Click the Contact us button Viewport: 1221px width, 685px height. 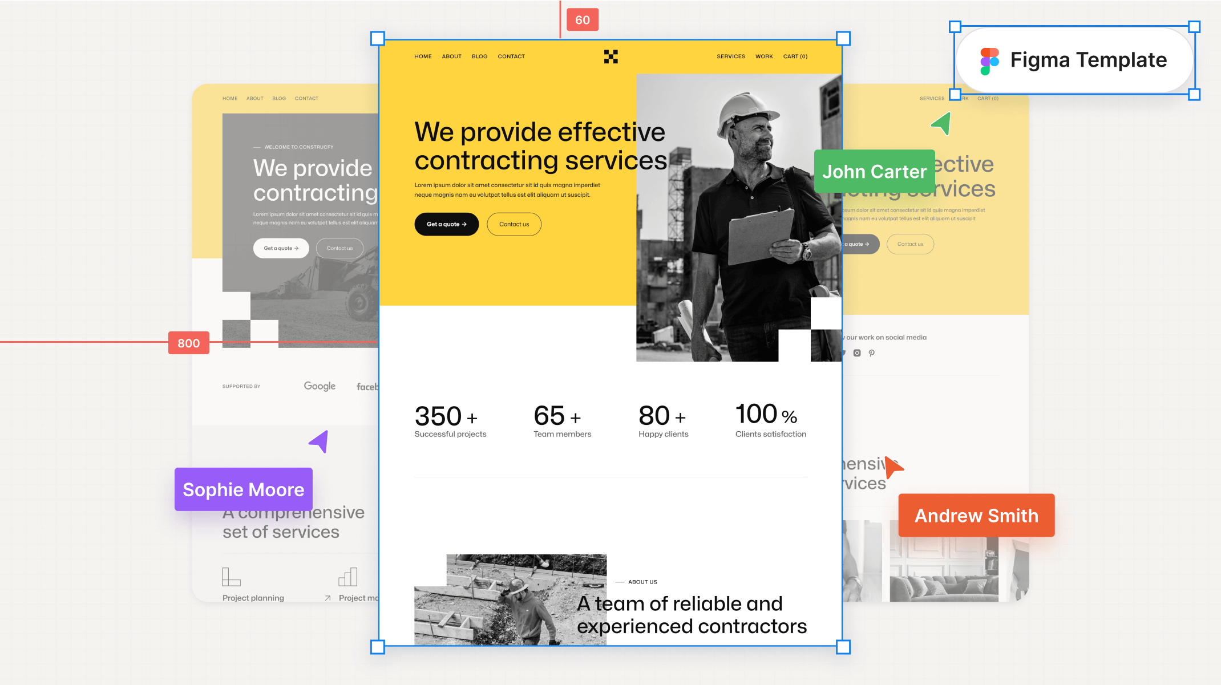click(x=514, y=224)
